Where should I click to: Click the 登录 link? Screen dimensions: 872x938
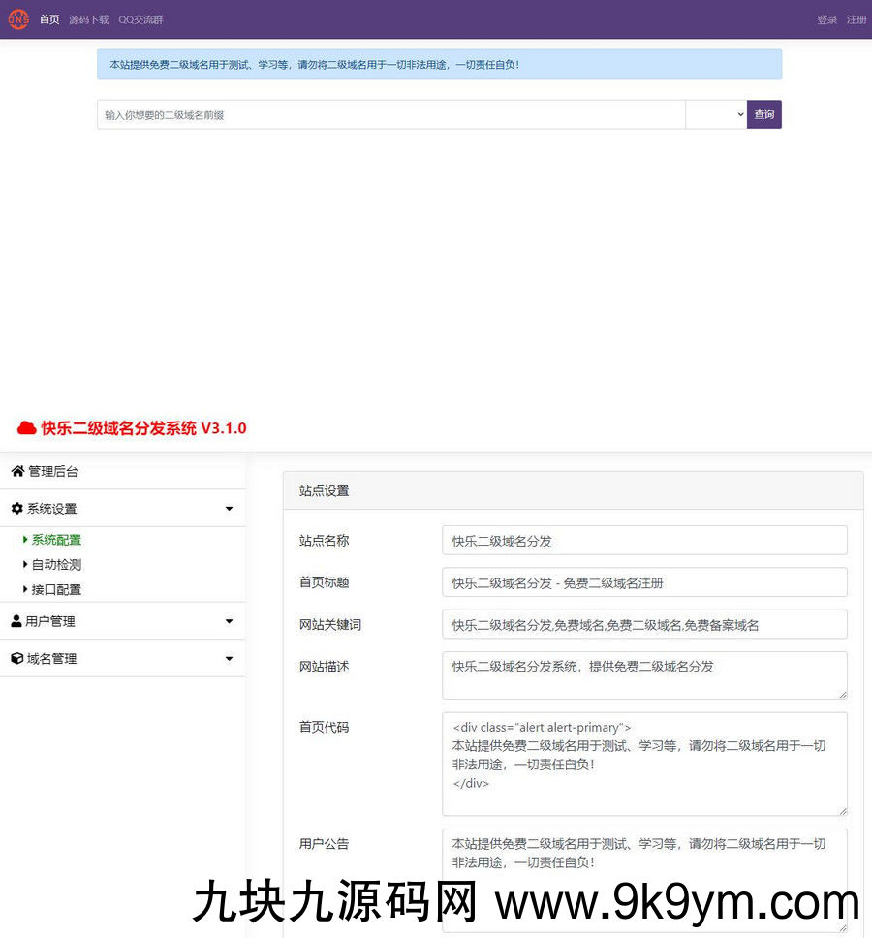point(826,19)
